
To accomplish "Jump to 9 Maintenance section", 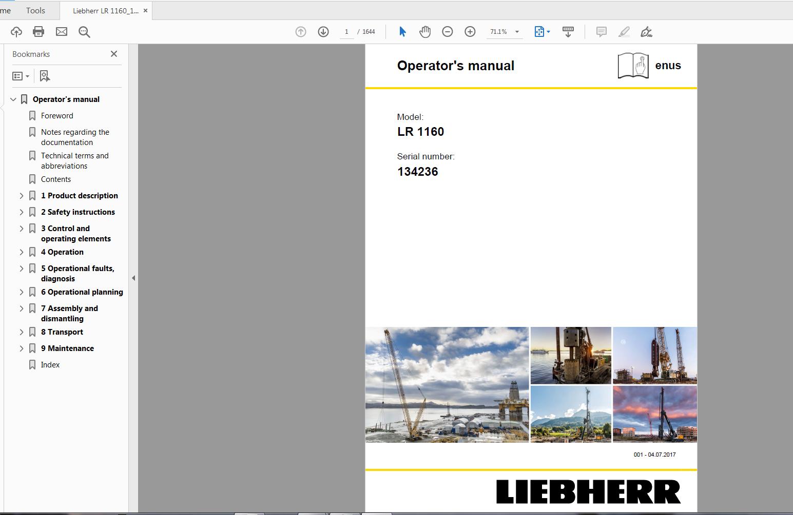I will [67, 348].
